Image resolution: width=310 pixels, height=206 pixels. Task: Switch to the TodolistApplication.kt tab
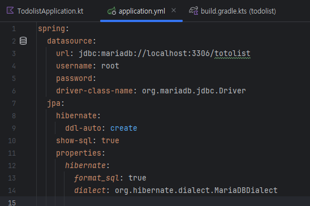[45, 11]
